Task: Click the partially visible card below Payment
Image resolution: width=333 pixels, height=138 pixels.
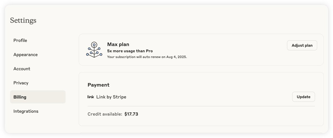Action: (201, 133)
